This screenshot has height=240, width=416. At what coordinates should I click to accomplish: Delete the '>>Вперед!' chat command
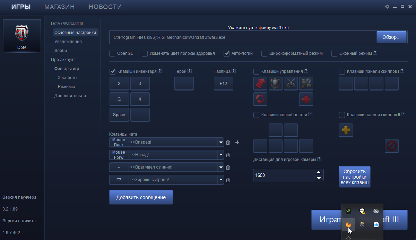(x=228, y=143)
